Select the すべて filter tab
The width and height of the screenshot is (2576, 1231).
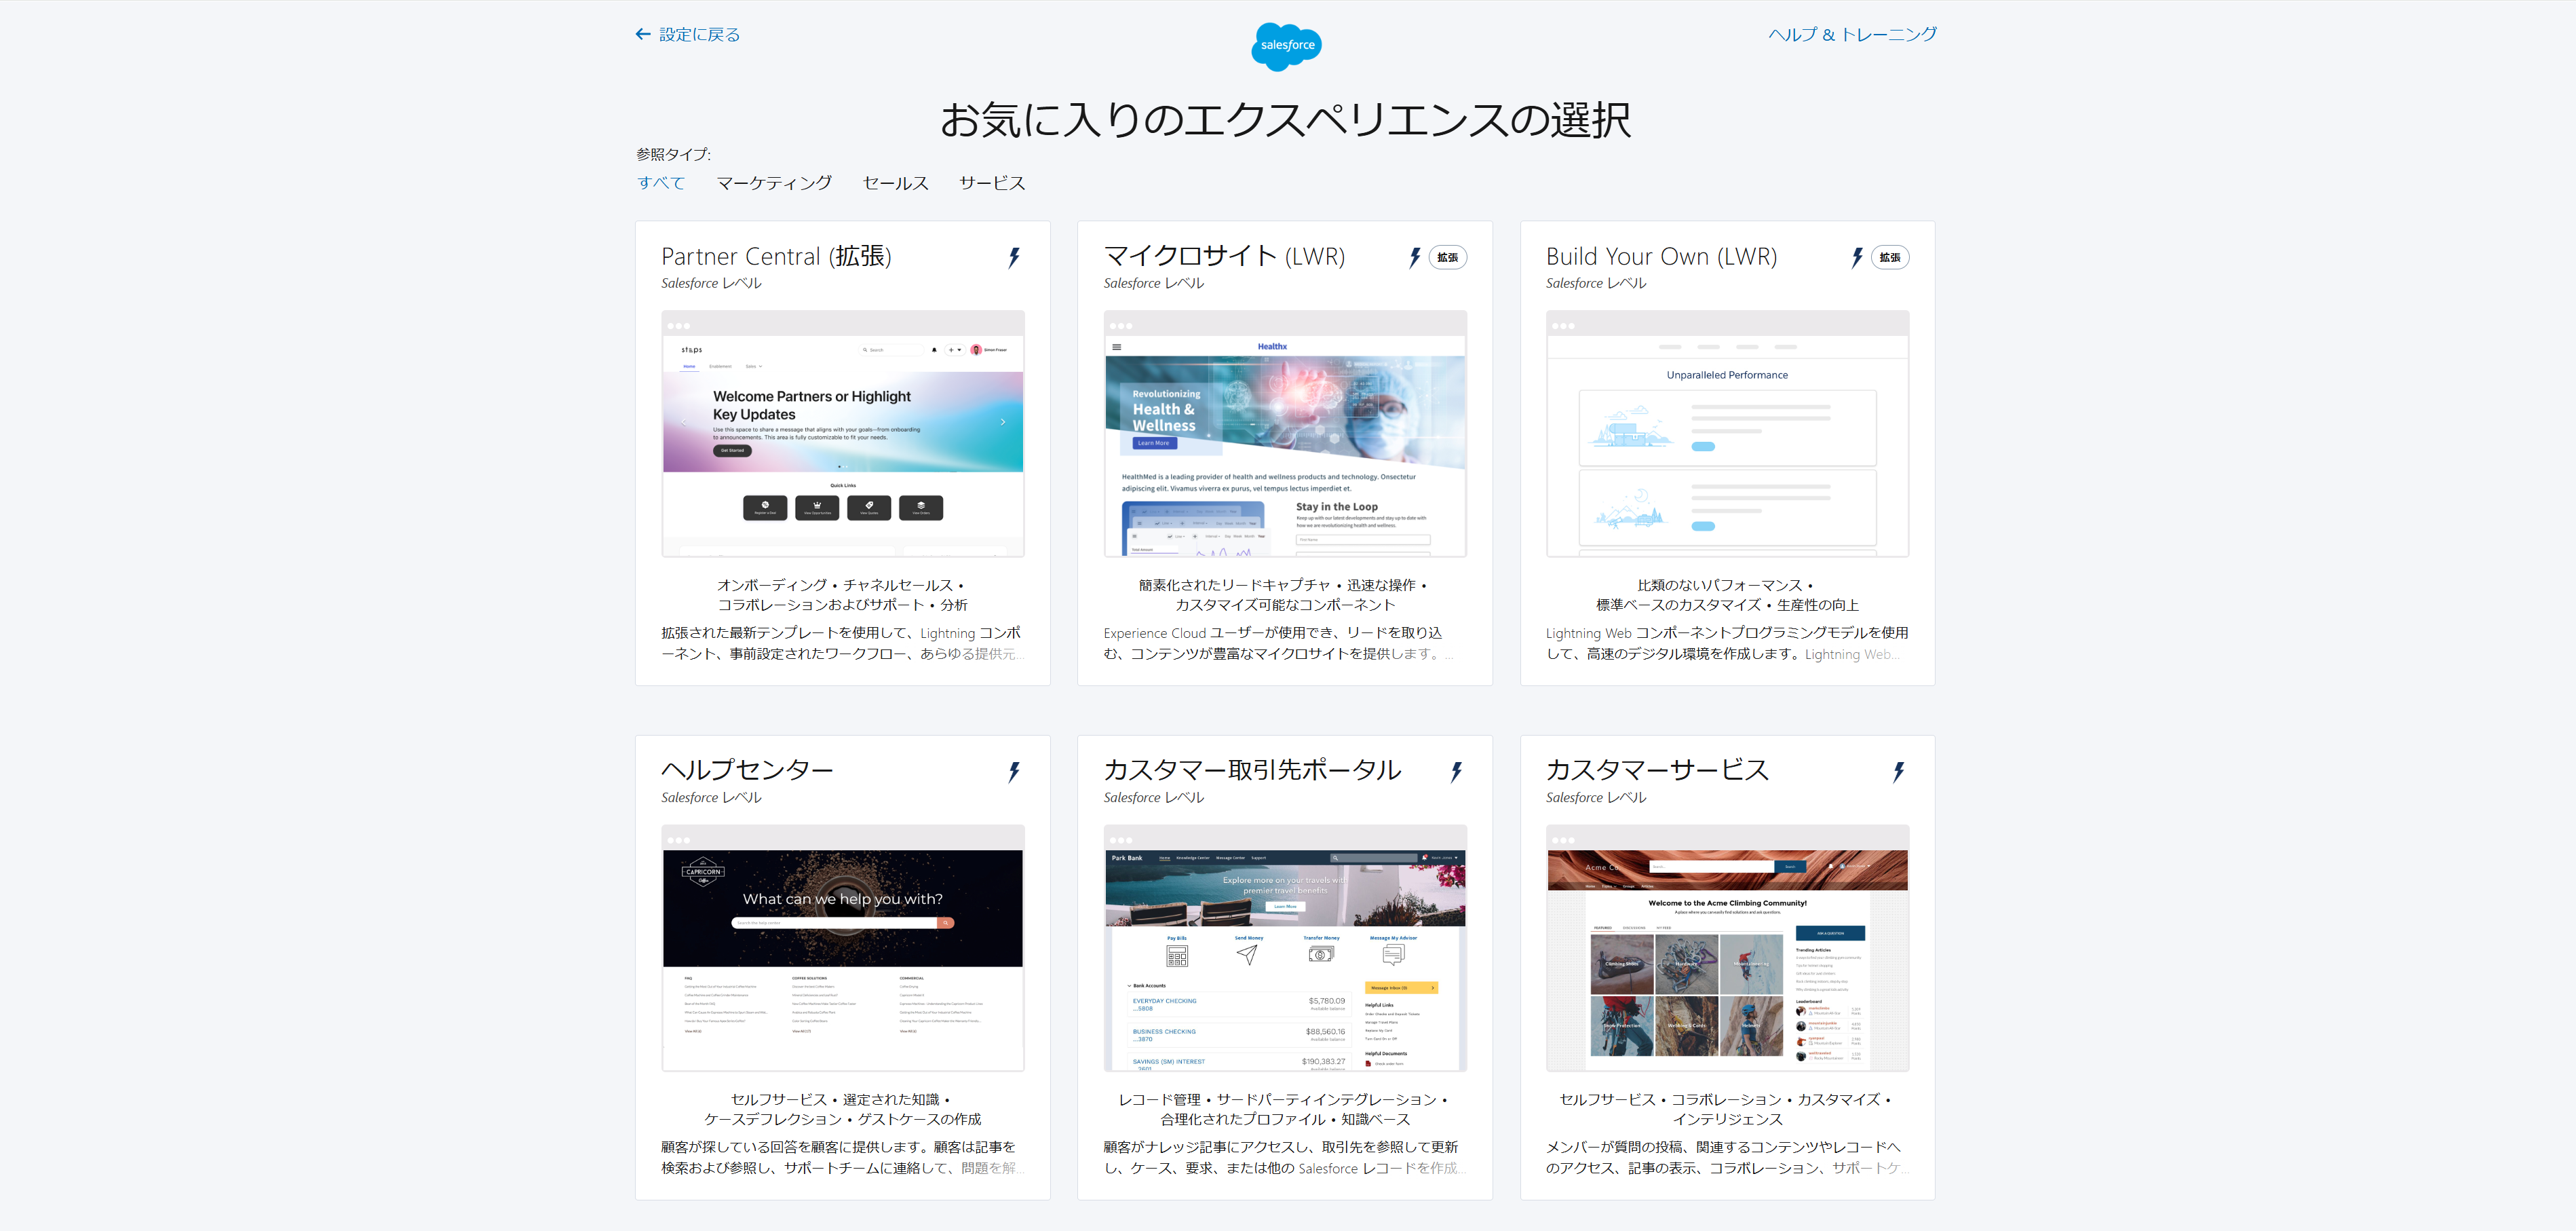(661, 183)
